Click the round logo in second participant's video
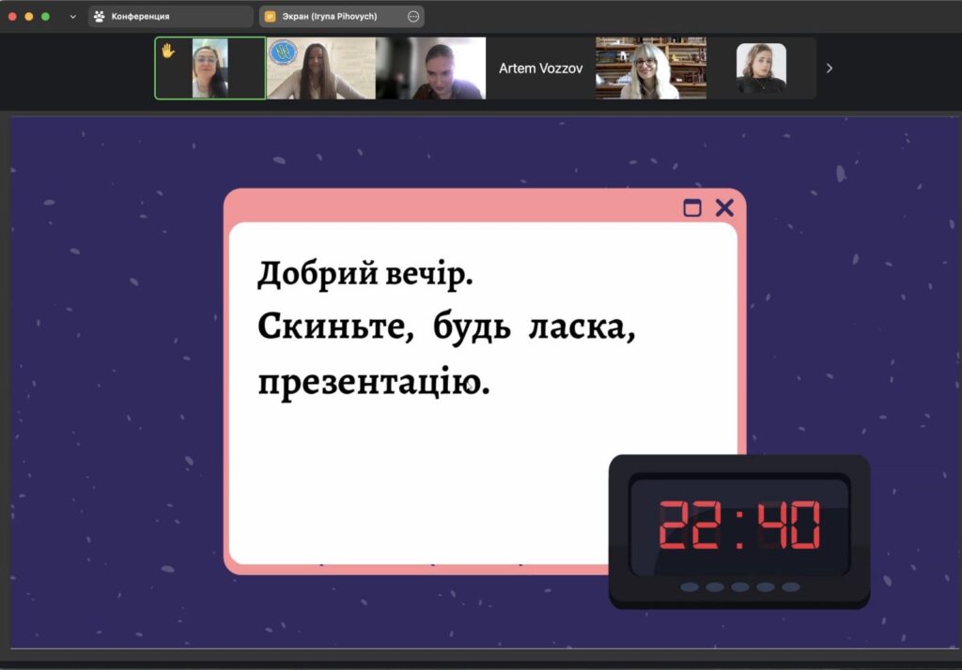This screenshot has height=670, width=962. [280, 53]
